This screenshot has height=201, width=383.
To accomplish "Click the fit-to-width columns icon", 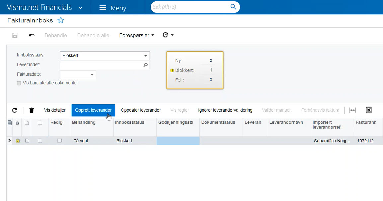I will coord(352,110).
